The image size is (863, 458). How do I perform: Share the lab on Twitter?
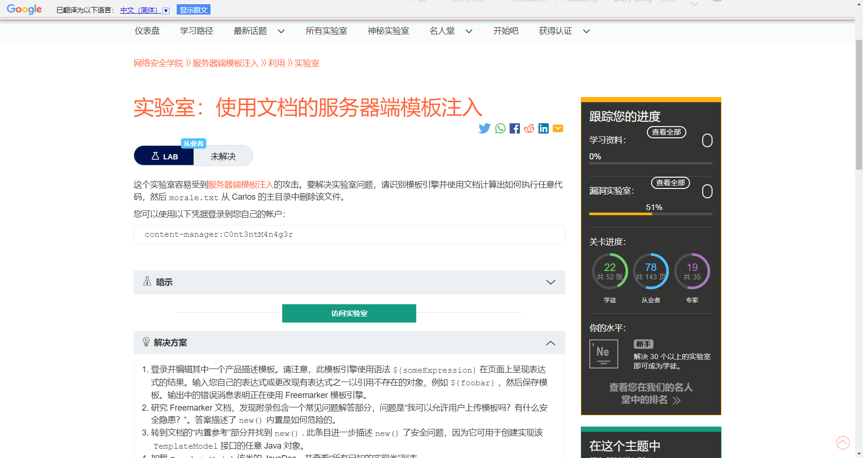click(x=484, y=128)
